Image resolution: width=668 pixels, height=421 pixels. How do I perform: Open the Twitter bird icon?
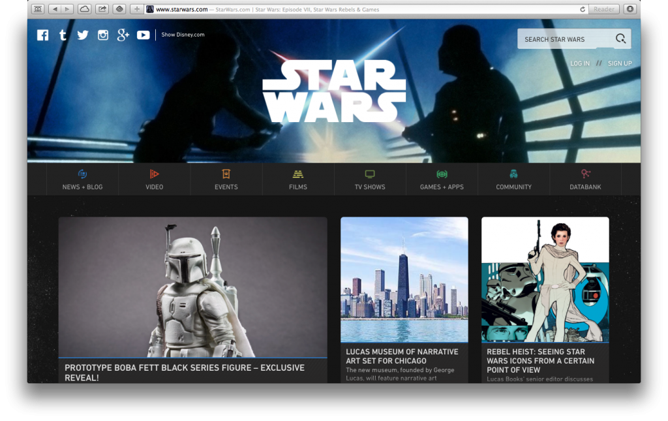click(83, 35)
